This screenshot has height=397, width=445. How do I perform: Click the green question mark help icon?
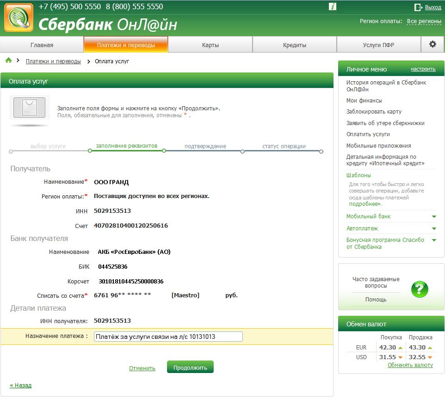coord(420,289)
